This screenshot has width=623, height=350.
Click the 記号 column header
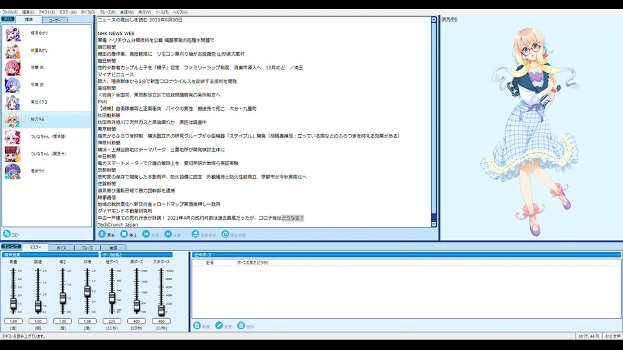210,262
